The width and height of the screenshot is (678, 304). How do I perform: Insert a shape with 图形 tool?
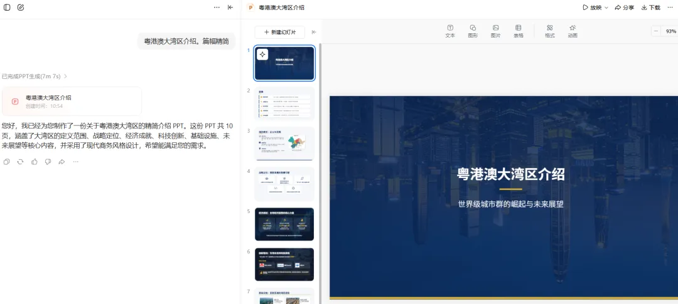click(473, 31)
